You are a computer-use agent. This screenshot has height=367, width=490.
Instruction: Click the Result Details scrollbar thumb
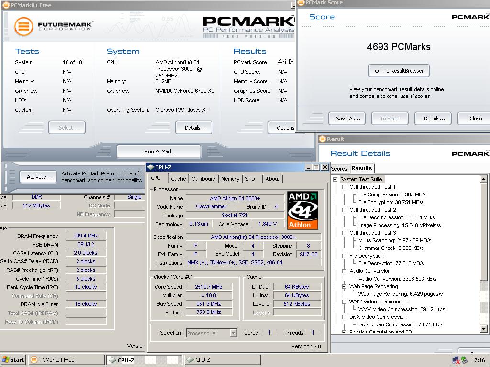pyautogui.click(x=483, y=232)
